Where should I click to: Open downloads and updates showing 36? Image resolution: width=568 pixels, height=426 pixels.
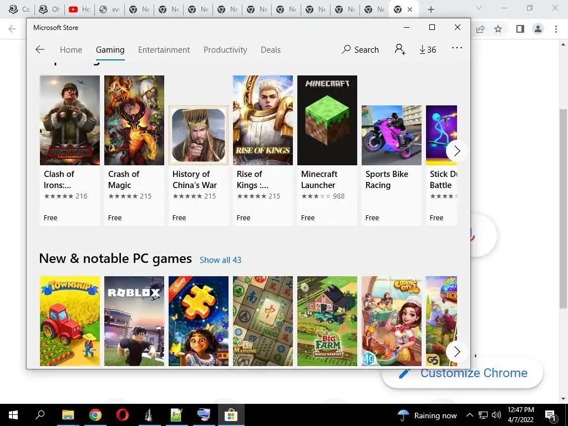pyautogui.click(x=428, y=49)
